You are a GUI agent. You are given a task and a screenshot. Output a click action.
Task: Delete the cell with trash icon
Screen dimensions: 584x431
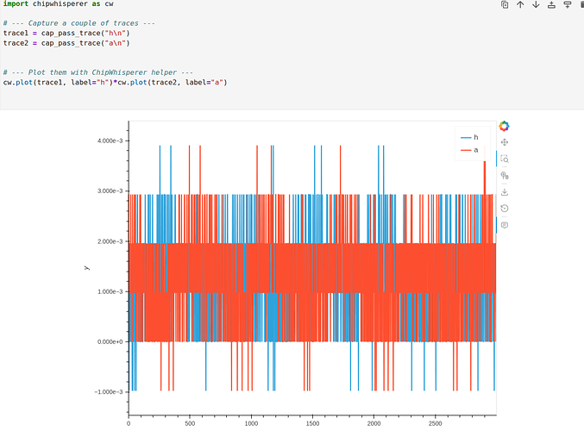coord(580,5)
